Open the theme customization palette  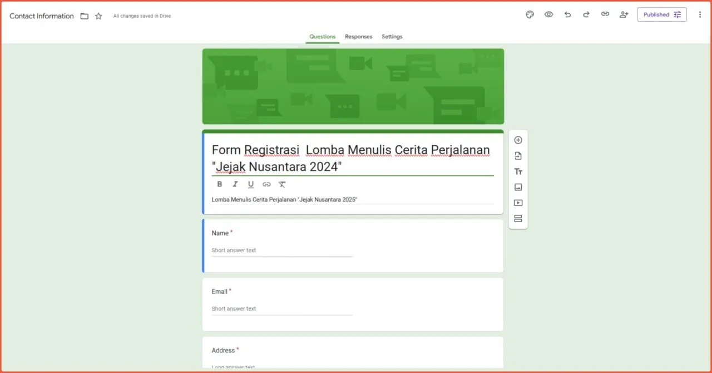click(530, 14)
